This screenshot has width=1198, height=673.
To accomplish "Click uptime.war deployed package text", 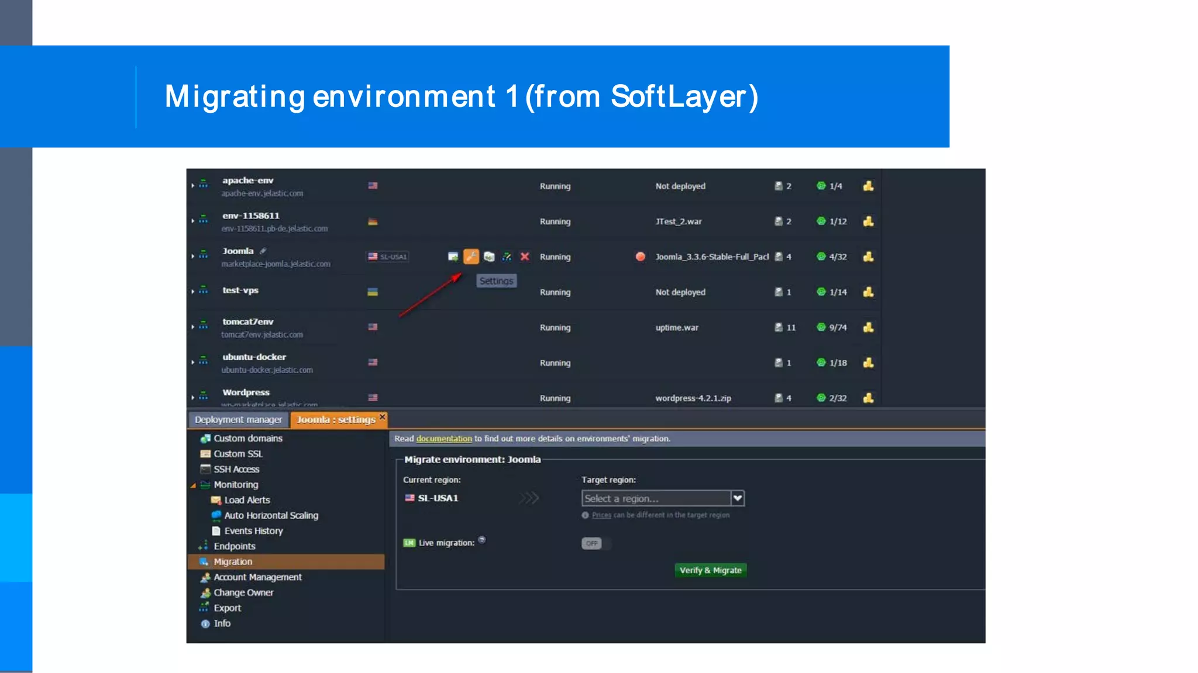I will [677, 328].
